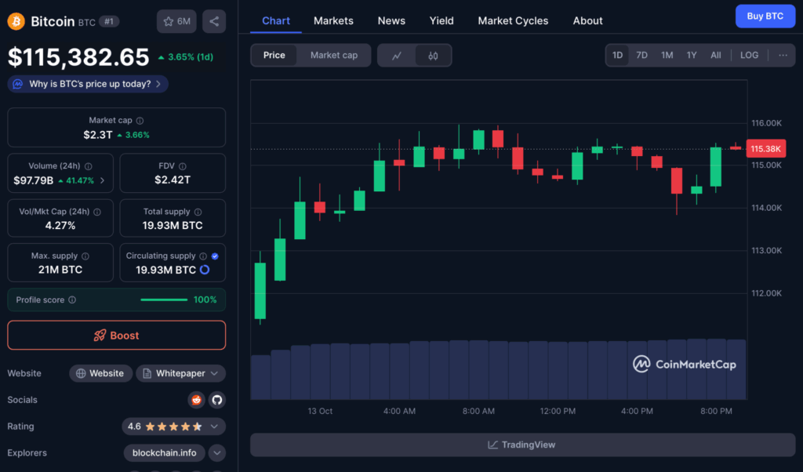Toggle the LOG scale option

pyautogui.click(x=749, y=55)
